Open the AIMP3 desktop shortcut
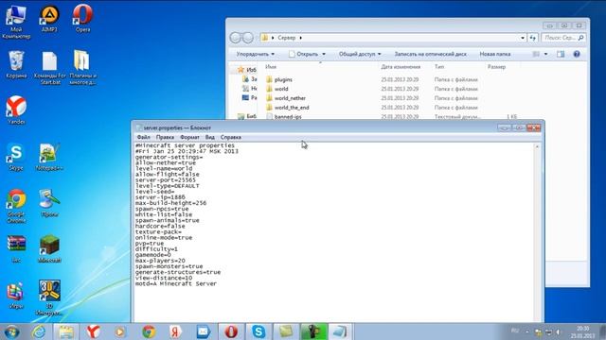Image resolution: width=606 pixels, height=340 pixels. tap(49, 19)
